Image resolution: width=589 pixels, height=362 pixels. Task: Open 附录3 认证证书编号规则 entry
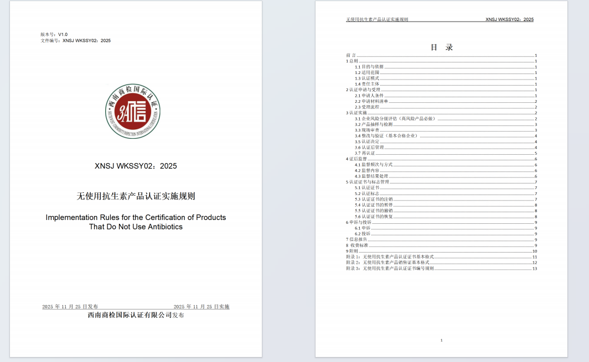[389, 269]
